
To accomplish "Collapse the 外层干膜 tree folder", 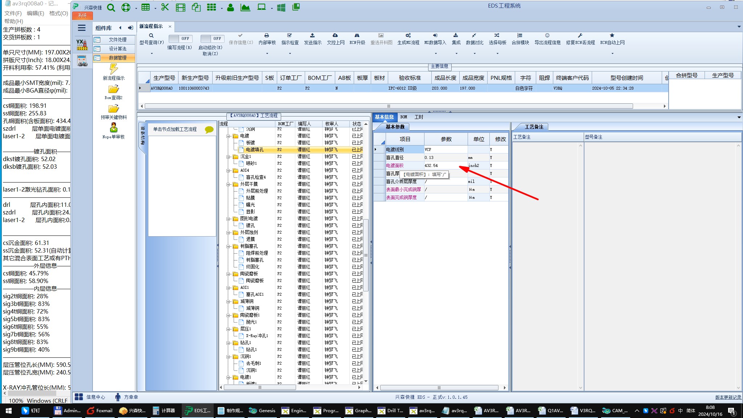I will click(229, 184).
